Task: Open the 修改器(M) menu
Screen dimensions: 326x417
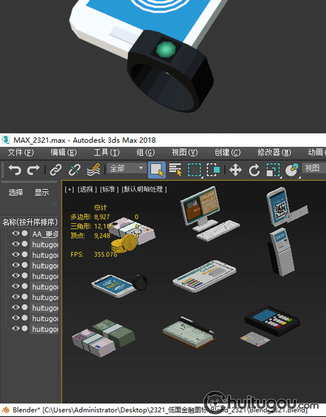Action: point(274,152)
